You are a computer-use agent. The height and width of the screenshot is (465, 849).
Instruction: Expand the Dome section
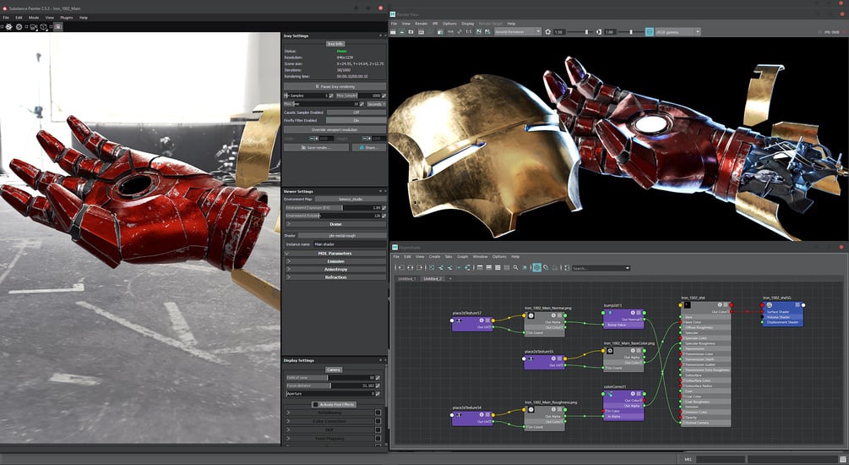point(335,224)
